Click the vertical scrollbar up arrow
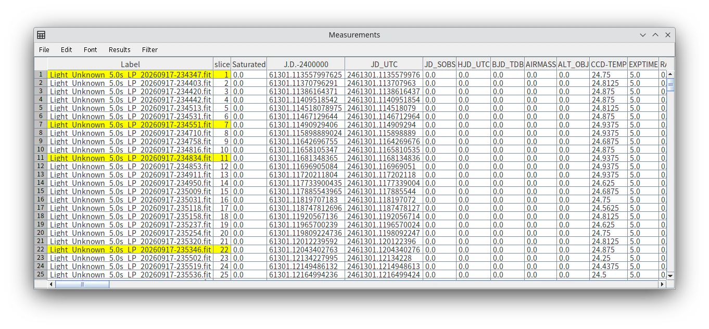Viewport: 709px width, 329px height. click(x=670, y=74)
